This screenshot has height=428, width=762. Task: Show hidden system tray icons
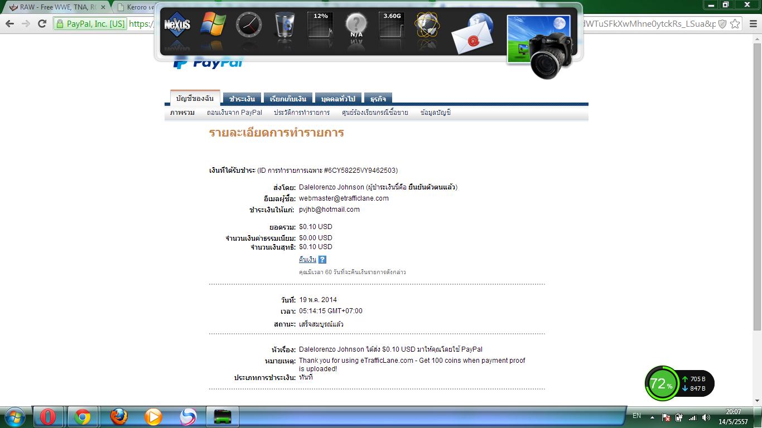(x=652, y=417)
